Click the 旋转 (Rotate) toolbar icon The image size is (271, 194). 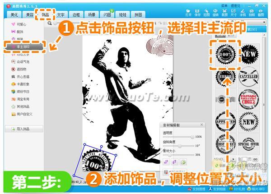[x=215, y=13]
